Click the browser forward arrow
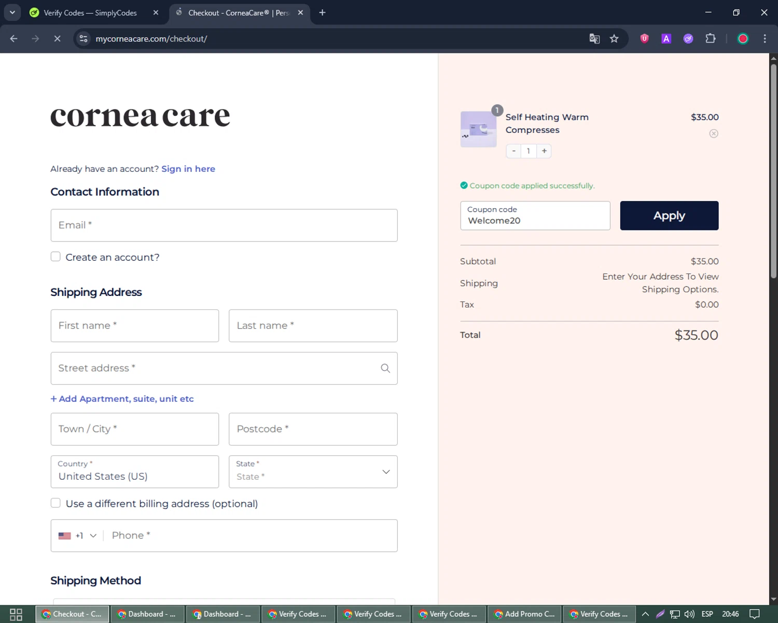The height and width of the screenshot is (623, 778). click(35, 38)
